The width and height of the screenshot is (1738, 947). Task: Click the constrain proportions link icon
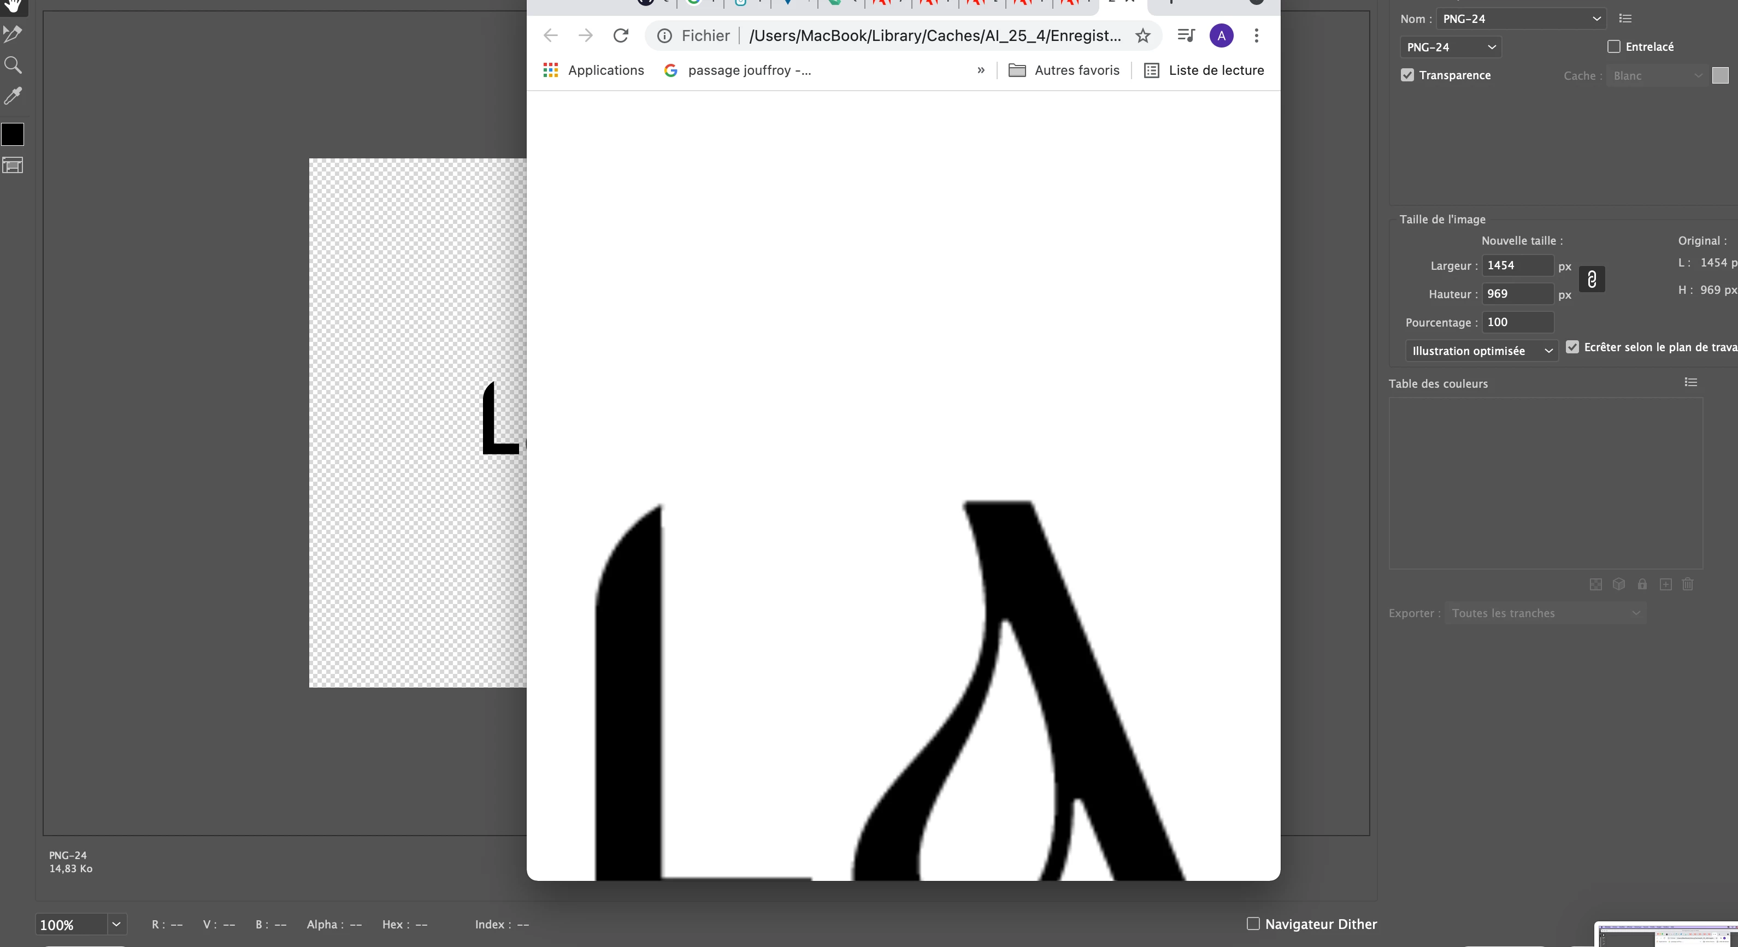click(x=1592, y=279)
